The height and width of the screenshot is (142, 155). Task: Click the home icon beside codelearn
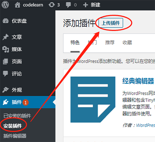tap(17, 5)
